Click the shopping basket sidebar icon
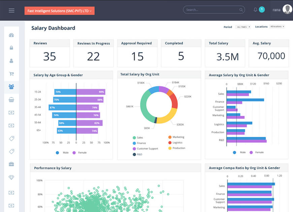 (11, 100)
